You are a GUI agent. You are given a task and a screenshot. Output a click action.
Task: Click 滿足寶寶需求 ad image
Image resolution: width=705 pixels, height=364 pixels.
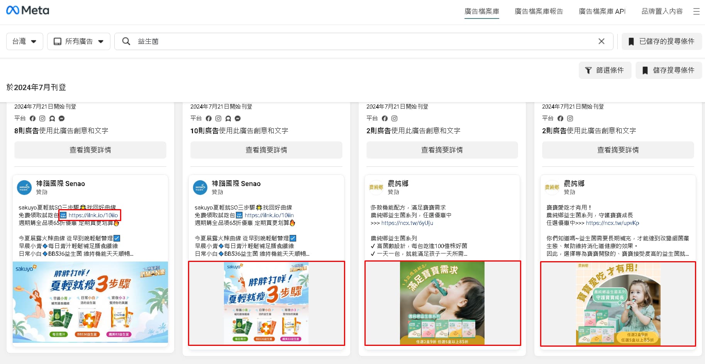pyautogui.click(x=442, y=303)
